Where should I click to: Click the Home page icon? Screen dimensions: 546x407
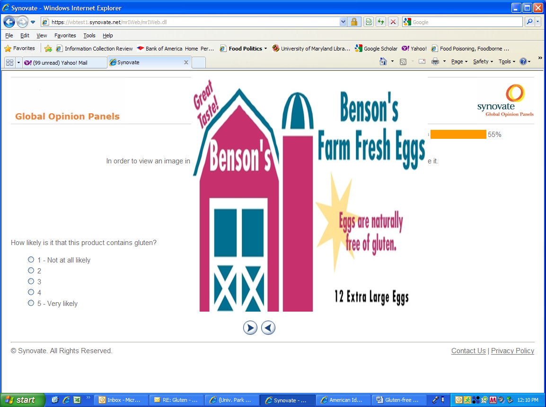click(383, 61)
